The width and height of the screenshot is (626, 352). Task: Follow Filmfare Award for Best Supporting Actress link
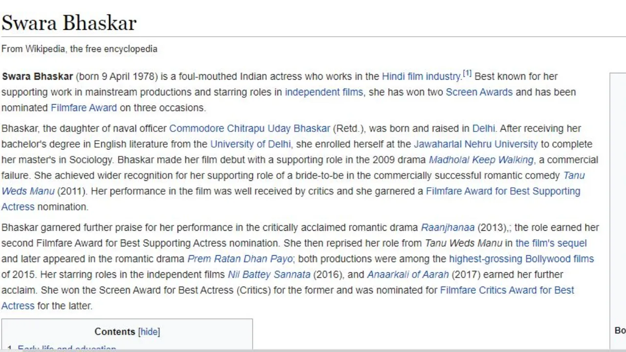pos(503,191)
